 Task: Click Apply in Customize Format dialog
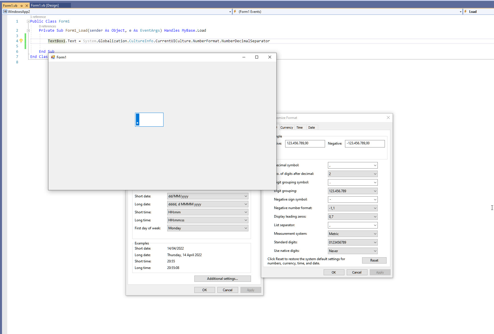click(380, 272)
